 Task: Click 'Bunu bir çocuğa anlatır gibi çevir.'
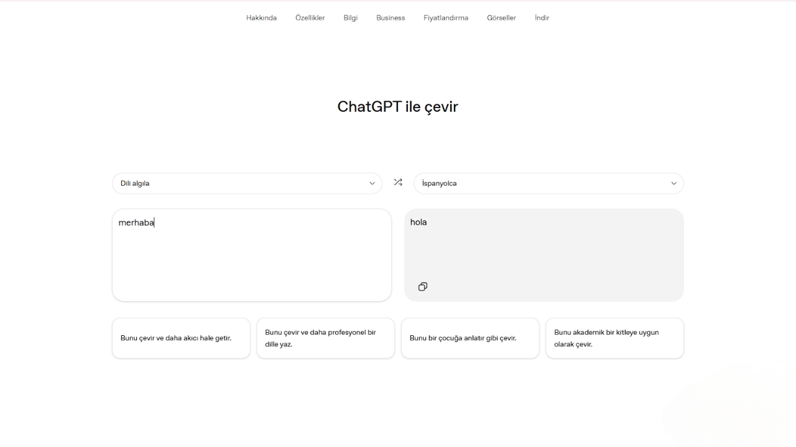(470, 338)
